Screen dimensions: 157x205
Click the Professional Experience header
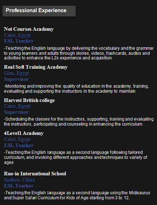click(x=39, y=11)
